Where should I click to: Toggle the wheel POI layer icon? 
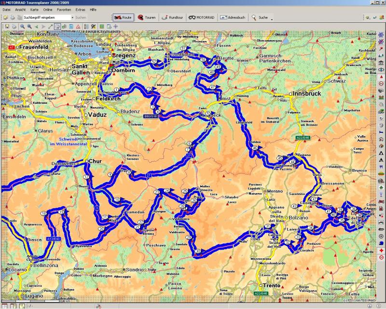pyautogui.click(x=381, y=236)
